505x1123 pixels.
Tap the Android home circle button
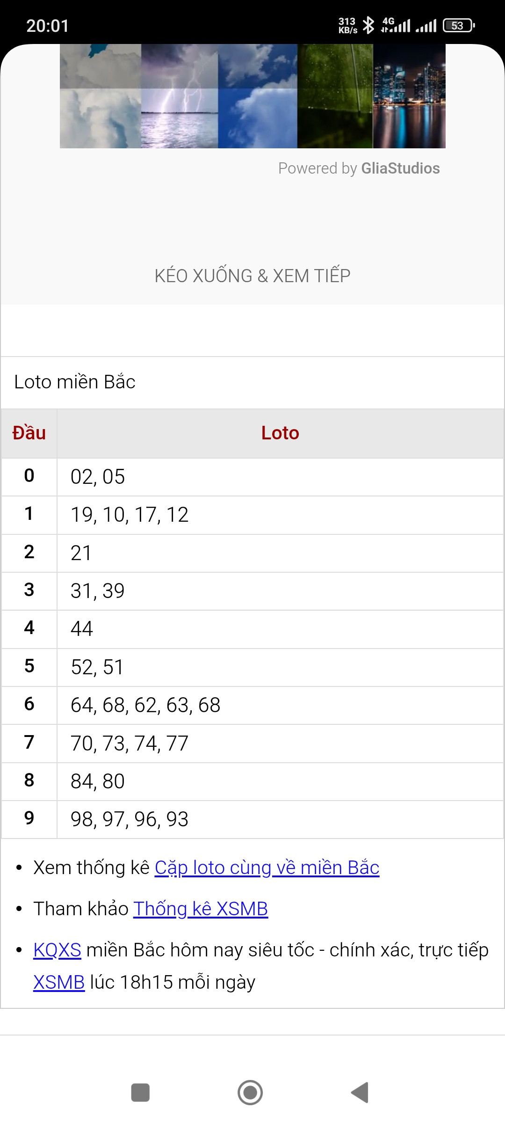click(x=250, y=1093)
